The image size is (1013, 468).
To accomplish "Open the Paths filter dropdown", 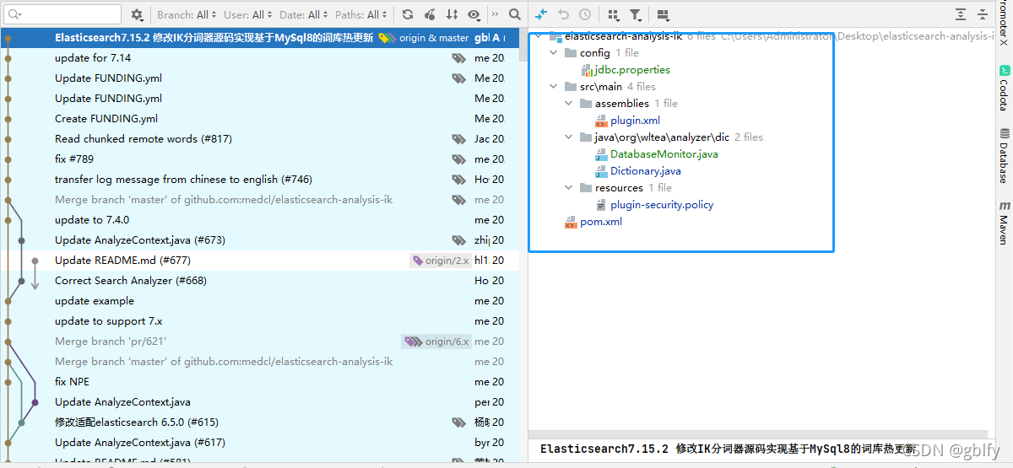I will pos(361,14).
